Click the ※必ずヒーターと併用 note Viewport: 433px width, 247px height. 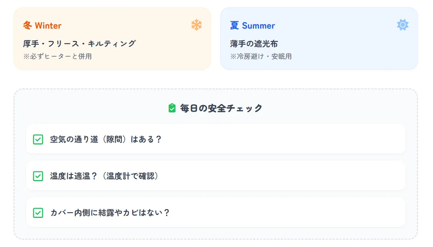tap(57, 56)
